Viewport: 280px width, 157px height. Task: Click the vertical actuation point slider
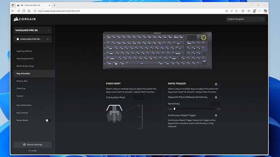142,117
